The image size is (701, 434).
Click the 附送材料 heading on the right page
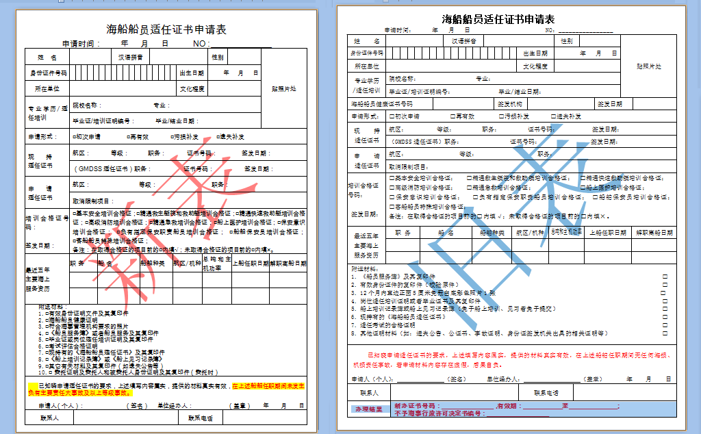coord(365,269)
